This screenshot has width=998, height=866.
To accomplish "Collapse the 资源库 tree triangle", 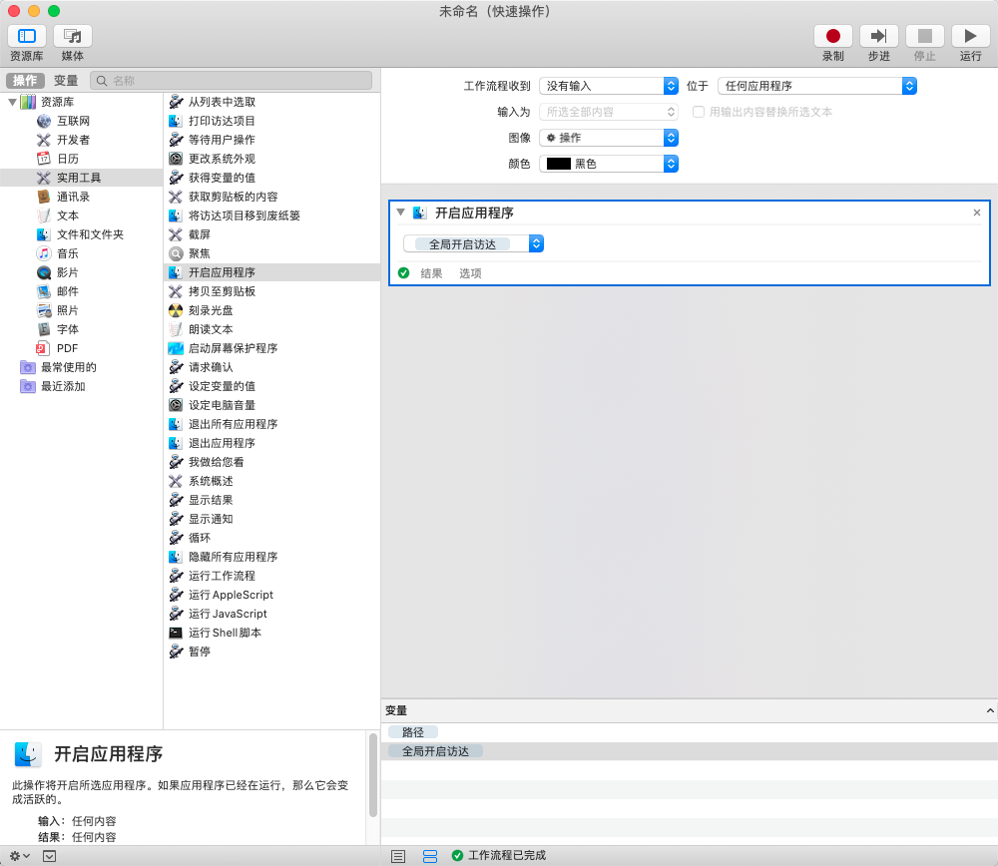I will pos(12,102).
